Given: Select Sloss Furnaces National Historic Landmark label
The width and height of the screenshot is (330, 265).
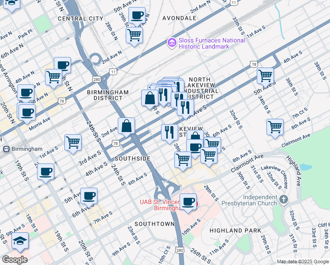Looking at the screenshot, I should point(212,43).
